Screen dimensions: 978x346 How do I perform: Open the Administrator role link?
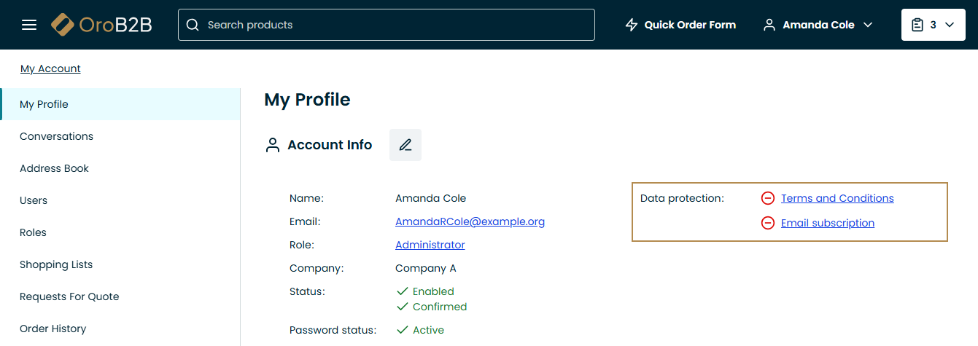(430, 245)
